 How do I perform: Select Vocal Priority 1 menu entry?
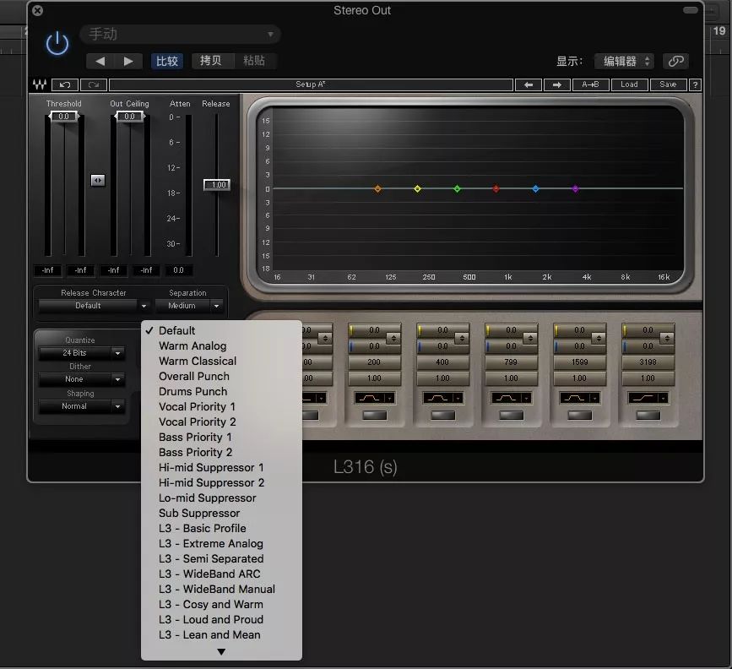pos(221,406)
